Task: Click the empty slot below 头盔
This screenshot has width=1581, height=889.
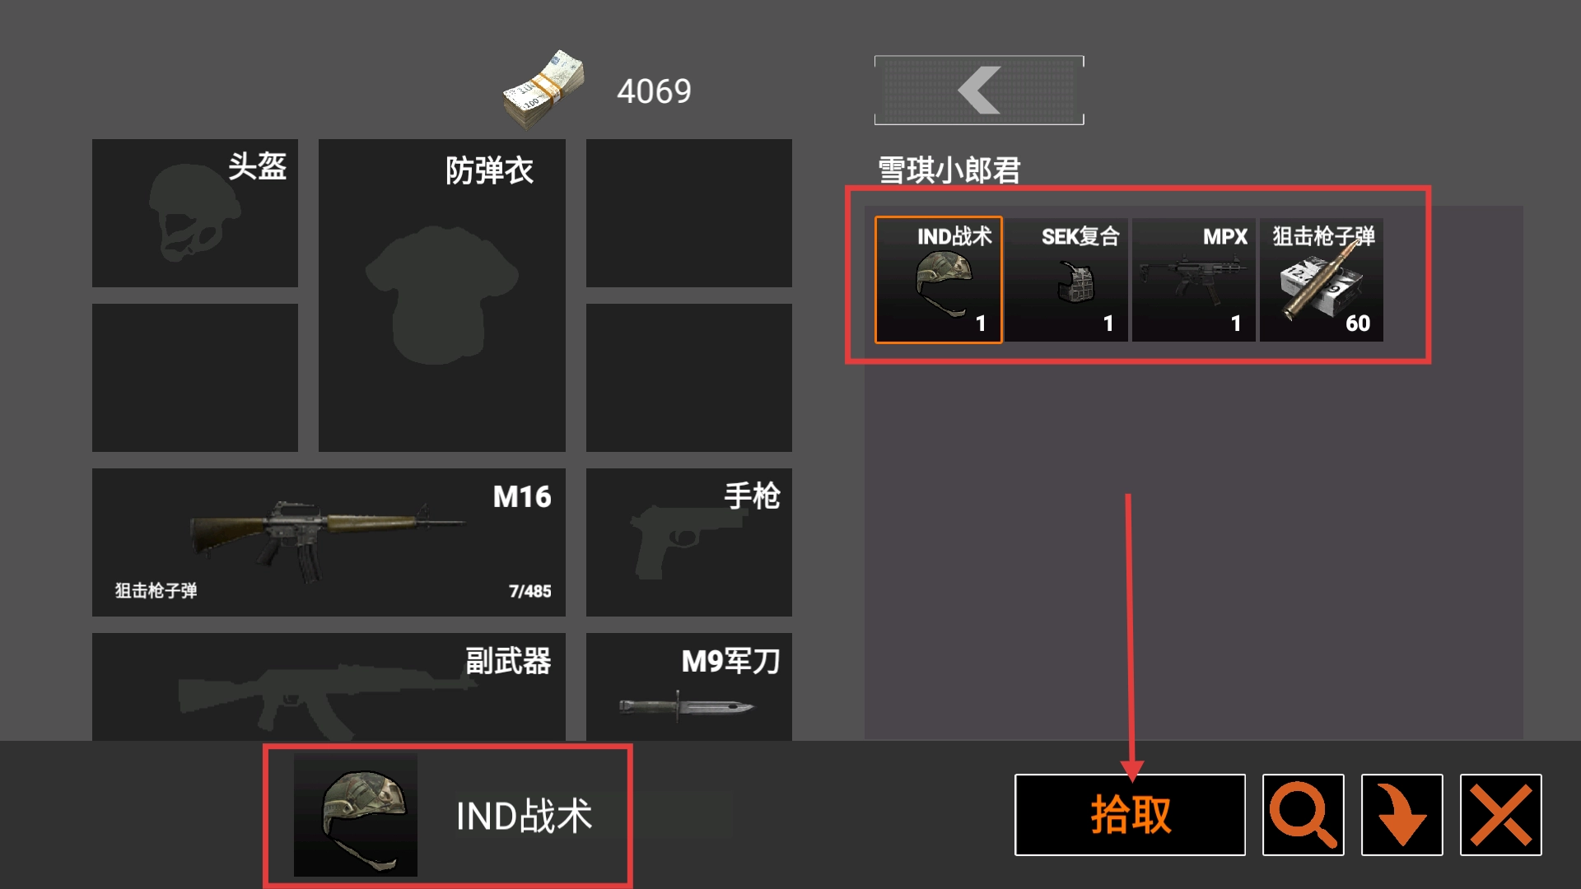Action: [x=195, y=377]
